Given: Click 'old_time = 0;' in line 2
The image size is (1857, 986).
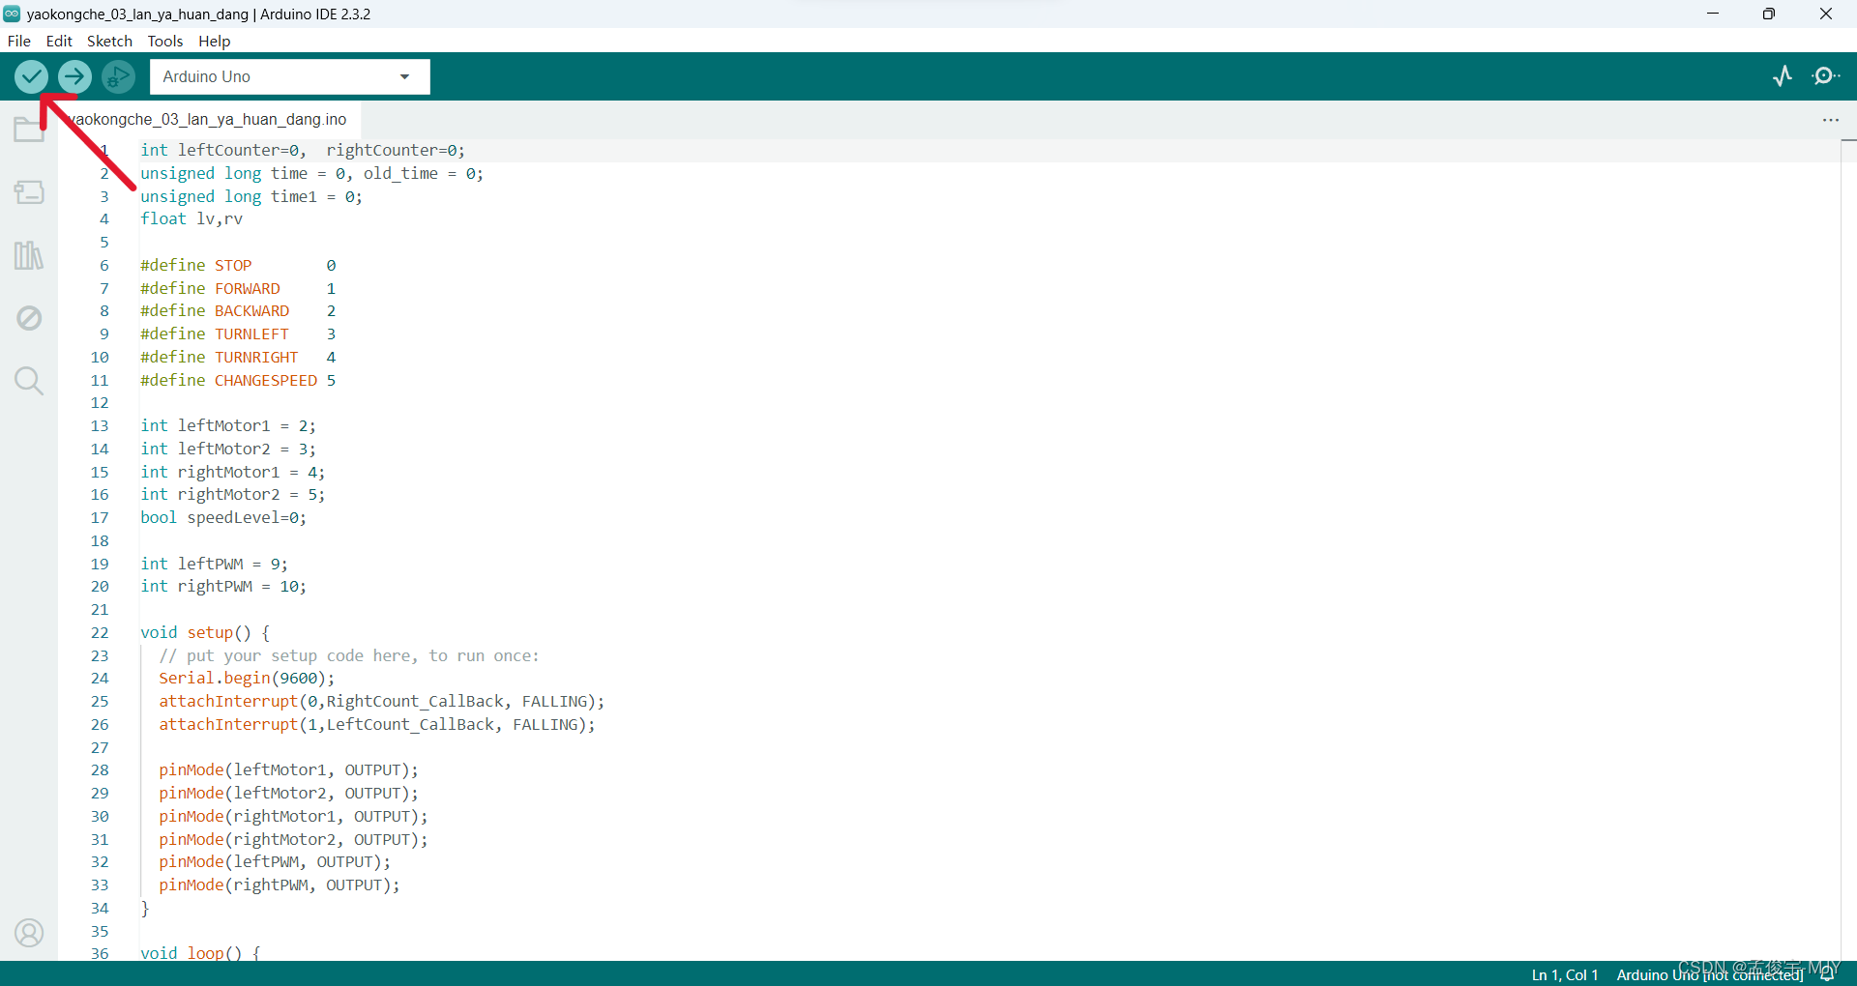Looking at the screenshot, I should (424, 174).
